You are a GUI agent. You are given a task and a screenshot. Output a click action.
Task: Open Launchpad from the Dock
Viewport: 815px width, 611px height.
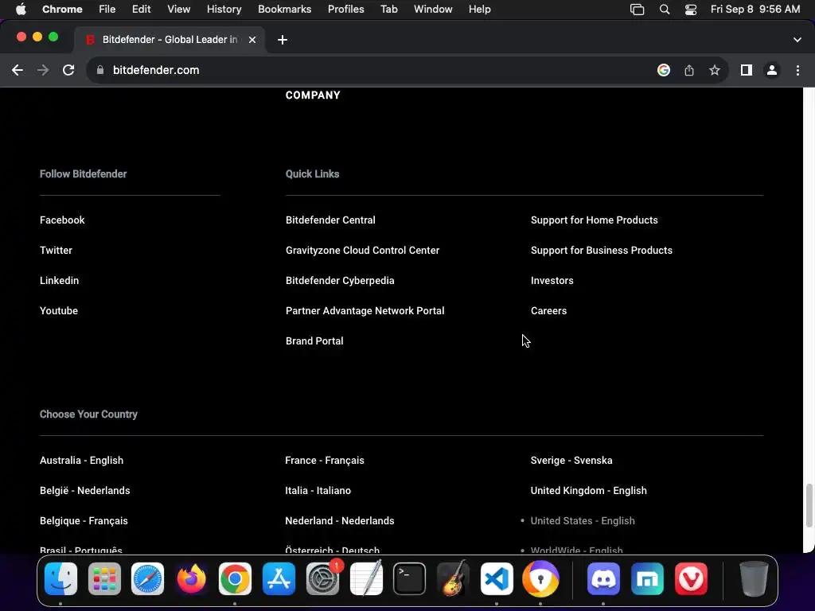point(104,579)
